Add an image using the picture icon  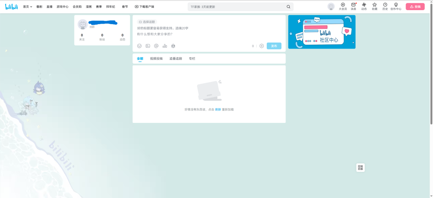(x=148, y=46)
